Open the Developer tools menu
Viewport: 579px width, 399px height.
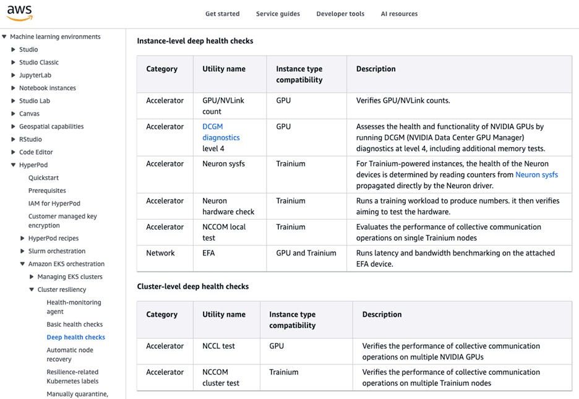click(x=340, y=14)
